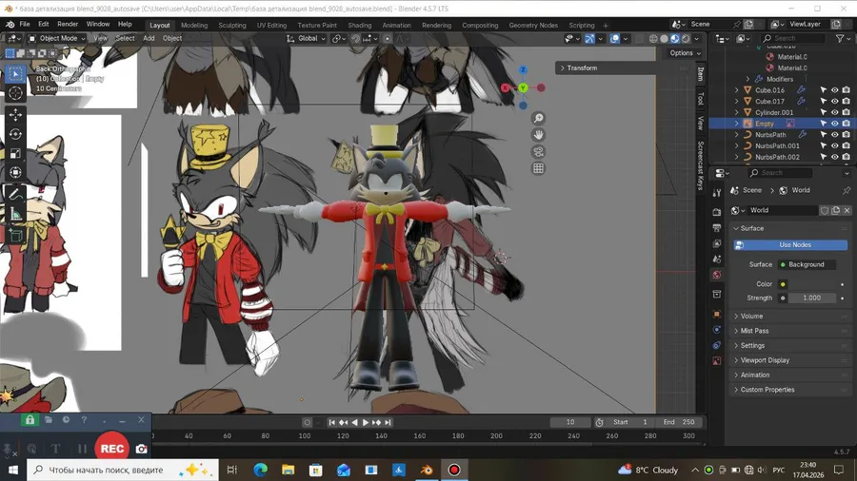Open the Output properties tab
Image resolution: width=857 pixels, height=481 pixels.
[716, 228]
